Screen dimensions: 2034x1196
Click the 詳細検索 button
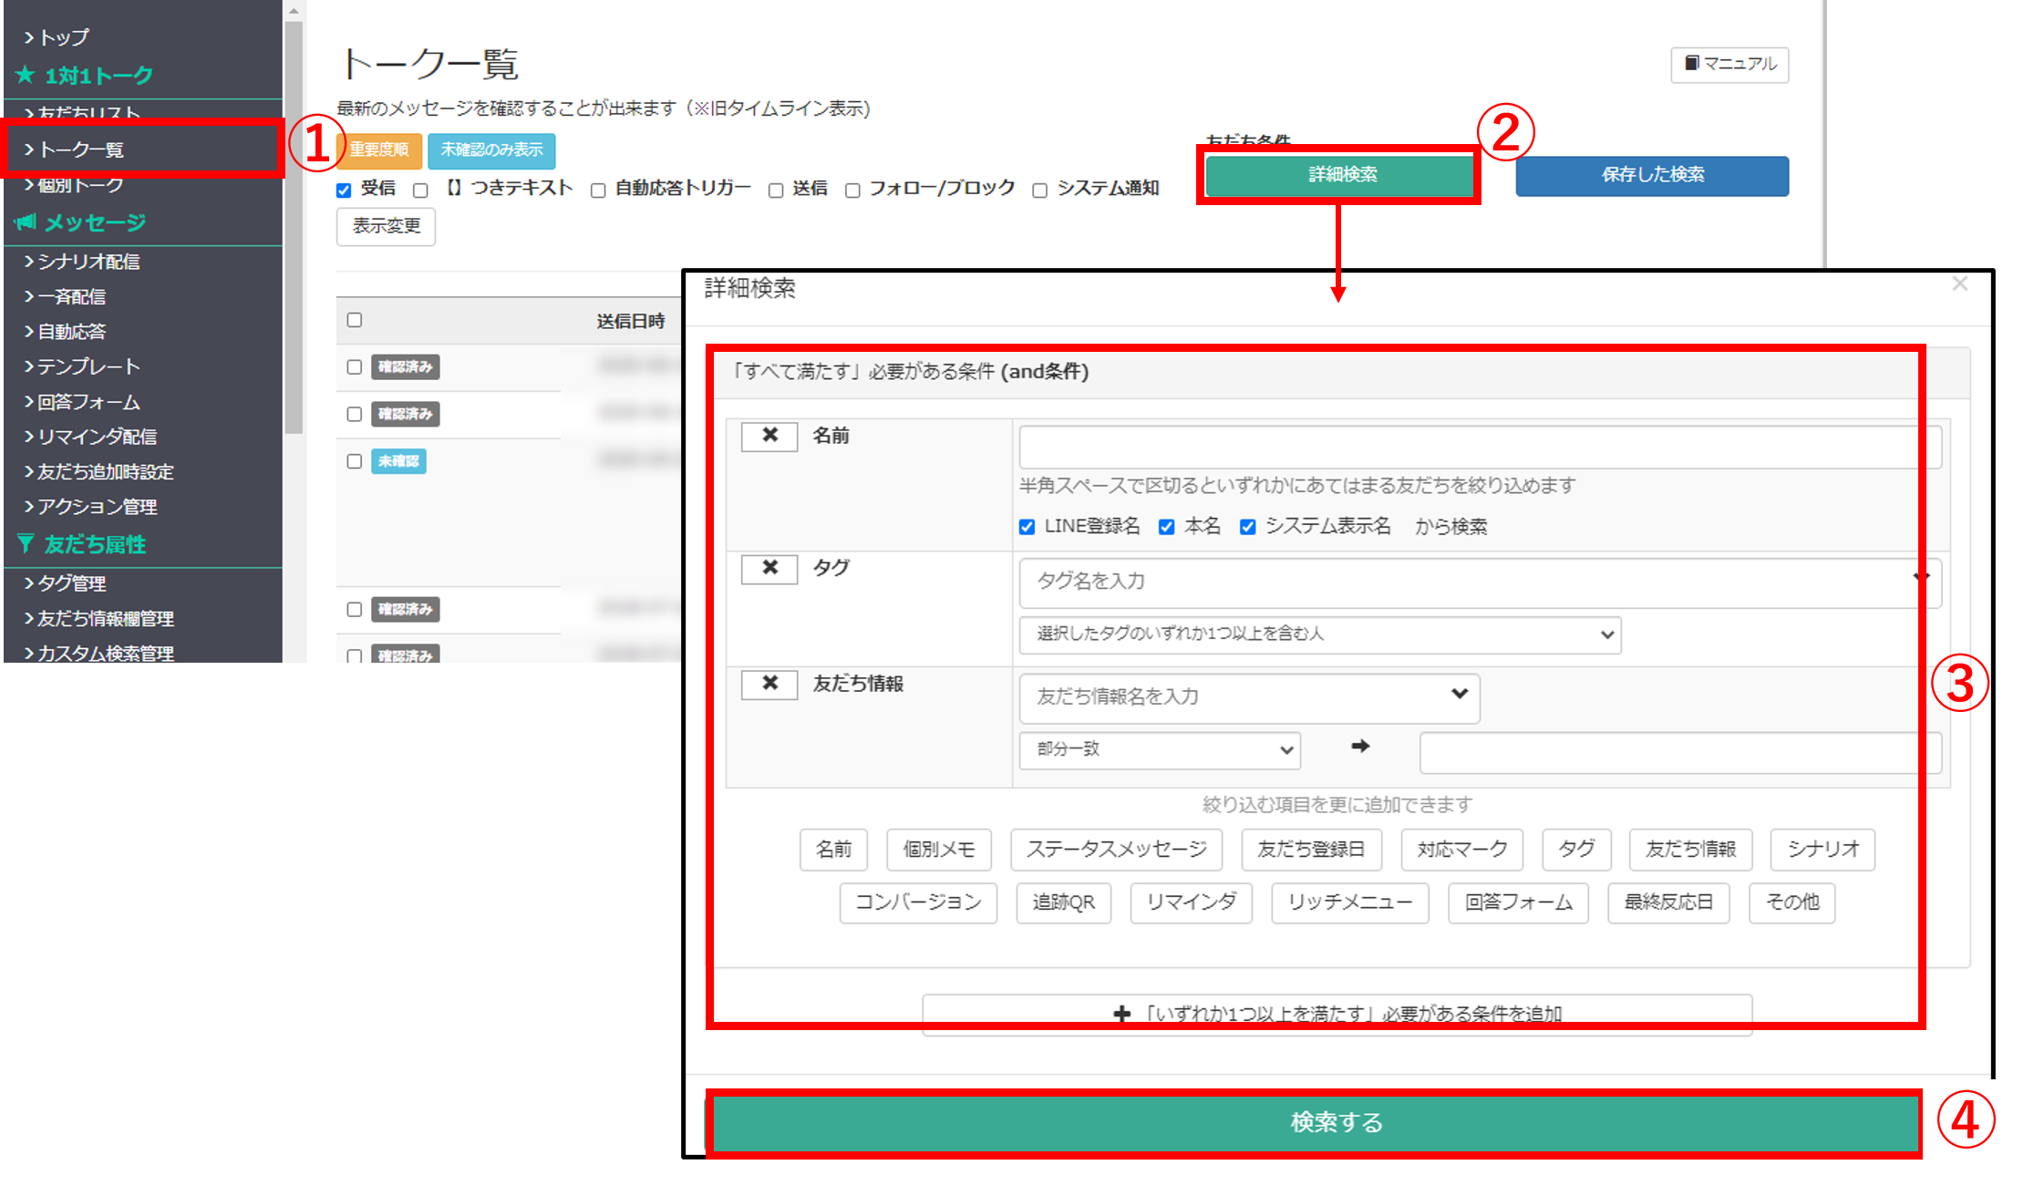click(x=1340, y=175)
